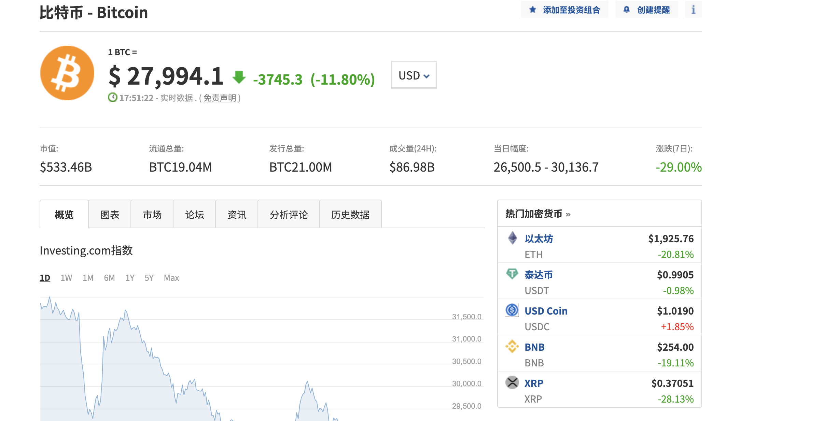The height and width of the screenshot is (421, 838).
Task: Click the Ethereum icon in 热门加密货币 list
Action: pos(512,238)
